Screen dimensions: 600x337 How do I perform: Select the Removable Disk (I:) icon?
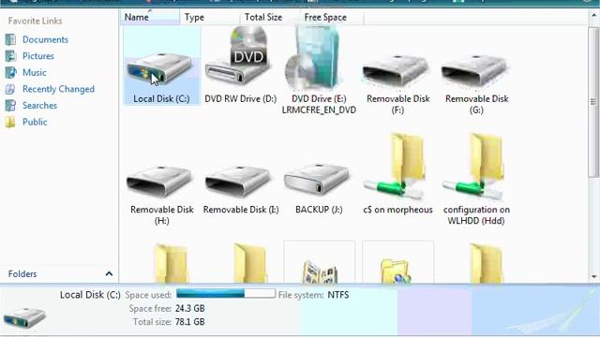pyautogui.click(x=238, y=181)
